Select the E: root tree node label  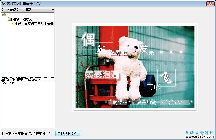coord(9,15)
